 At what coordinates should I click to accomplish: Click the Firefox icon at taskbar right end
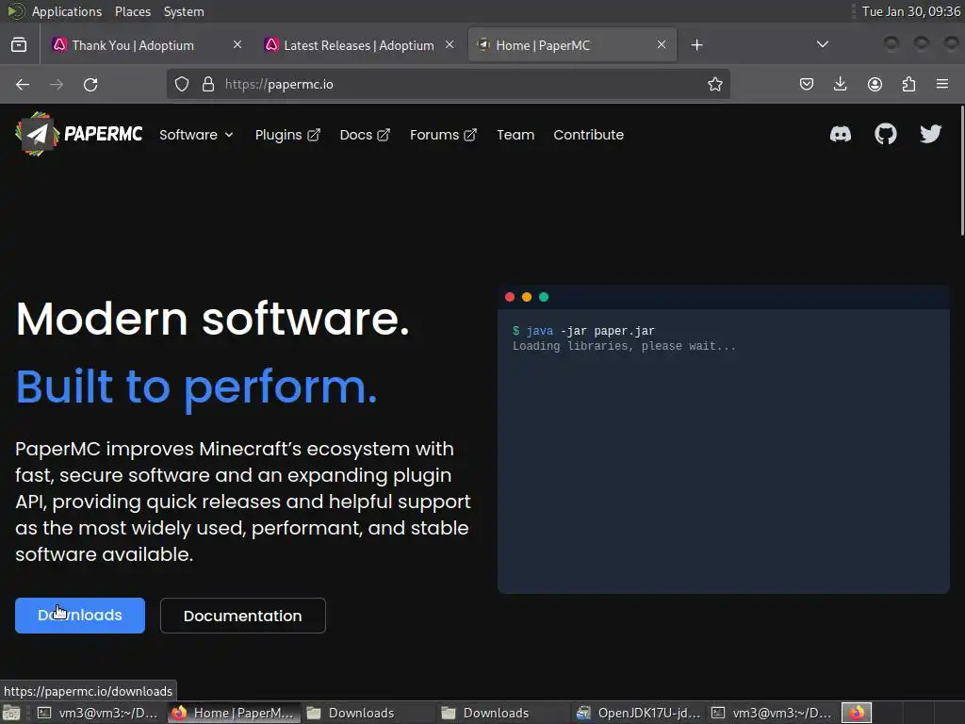tap(856, 713)
